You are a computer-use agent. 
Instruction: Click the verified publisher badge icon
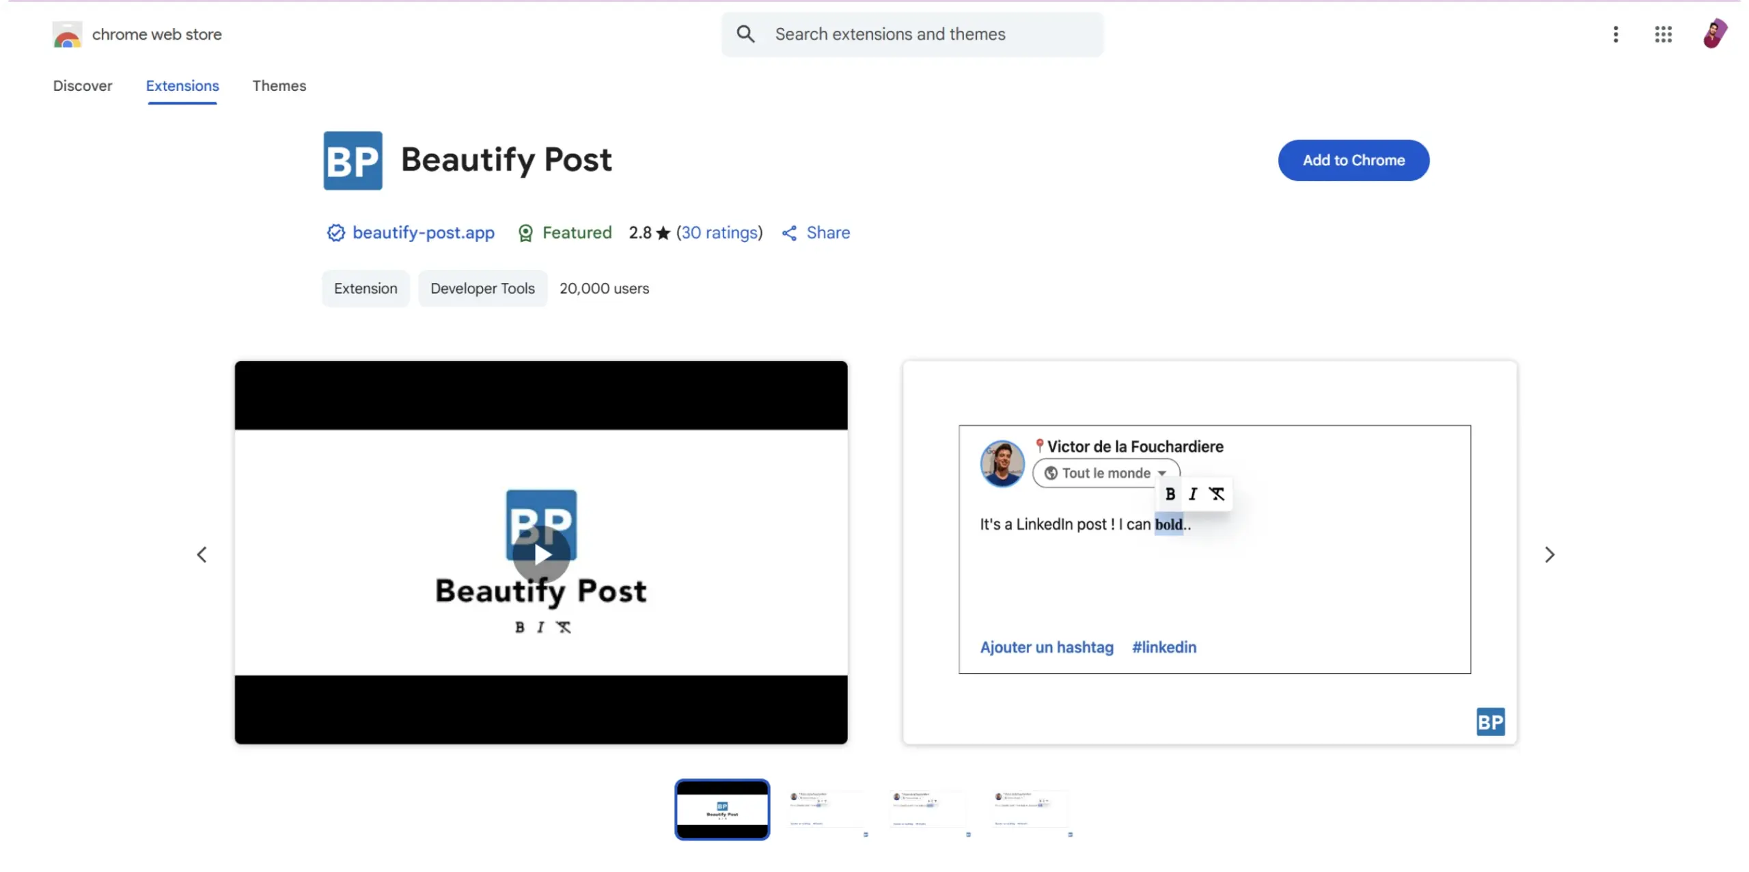point(335,233)
